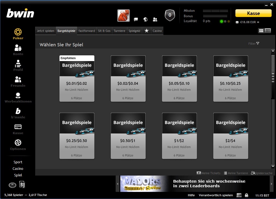The width and height of the screenshot is (276, 199).
Task: Open the b'inside section
Action: 18,113
